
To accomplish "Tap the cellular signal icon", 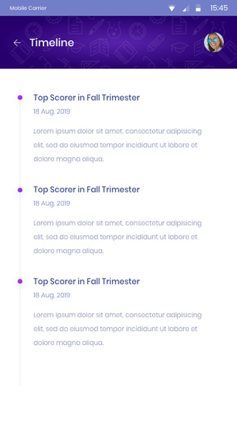I will (186, 8).
